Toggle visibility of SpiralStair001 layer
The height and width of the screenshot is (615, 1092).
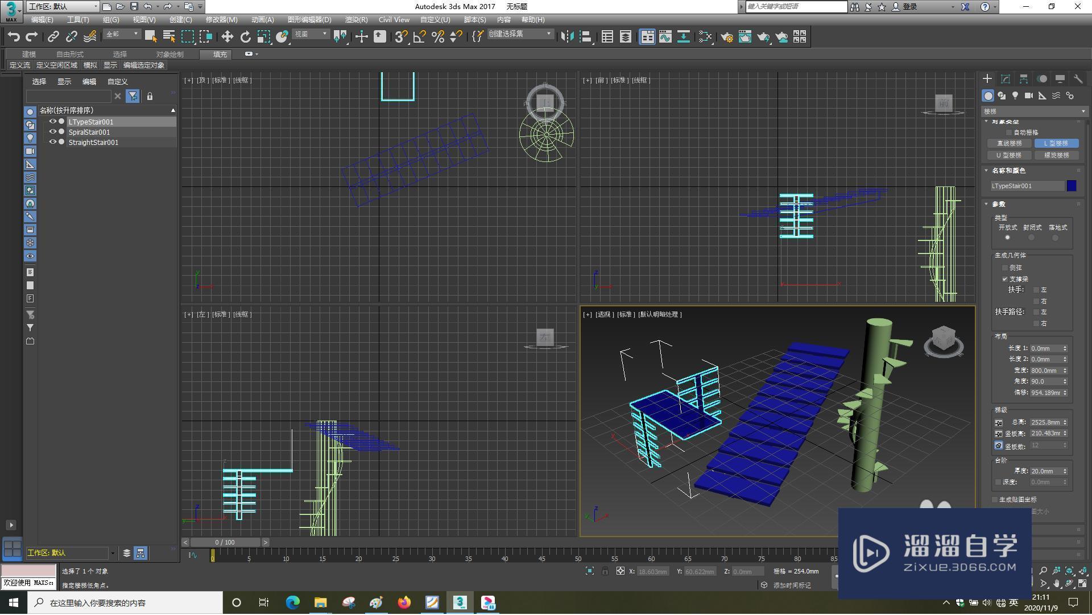(x=52, y=132)
